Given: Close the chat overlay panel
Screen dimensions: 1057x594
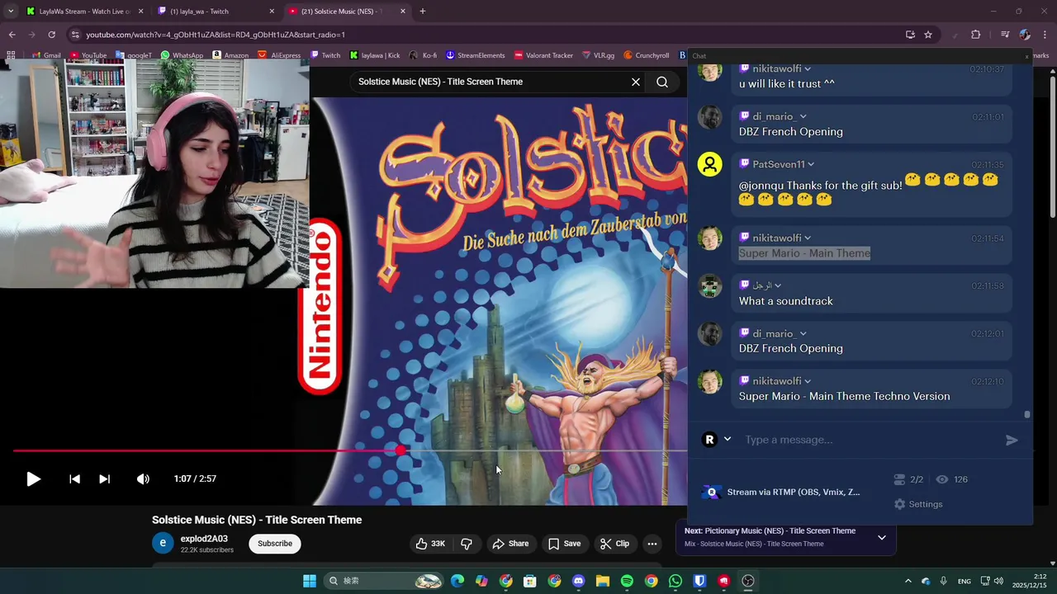Looking at the screenshot, I should pyautogui.click(x=1026, y=56).
